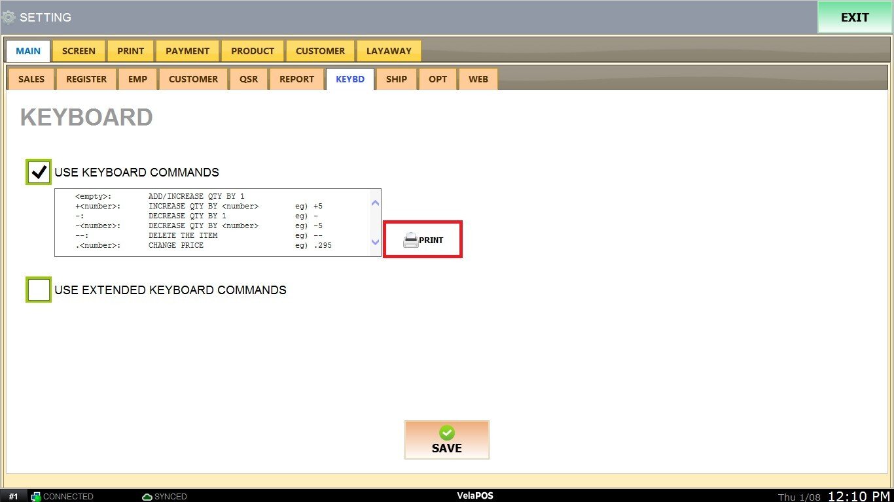Enable Use Extended Keyboard Commands checkbox
The width and height of the screenshot is (894, 502).
point(39,290)
